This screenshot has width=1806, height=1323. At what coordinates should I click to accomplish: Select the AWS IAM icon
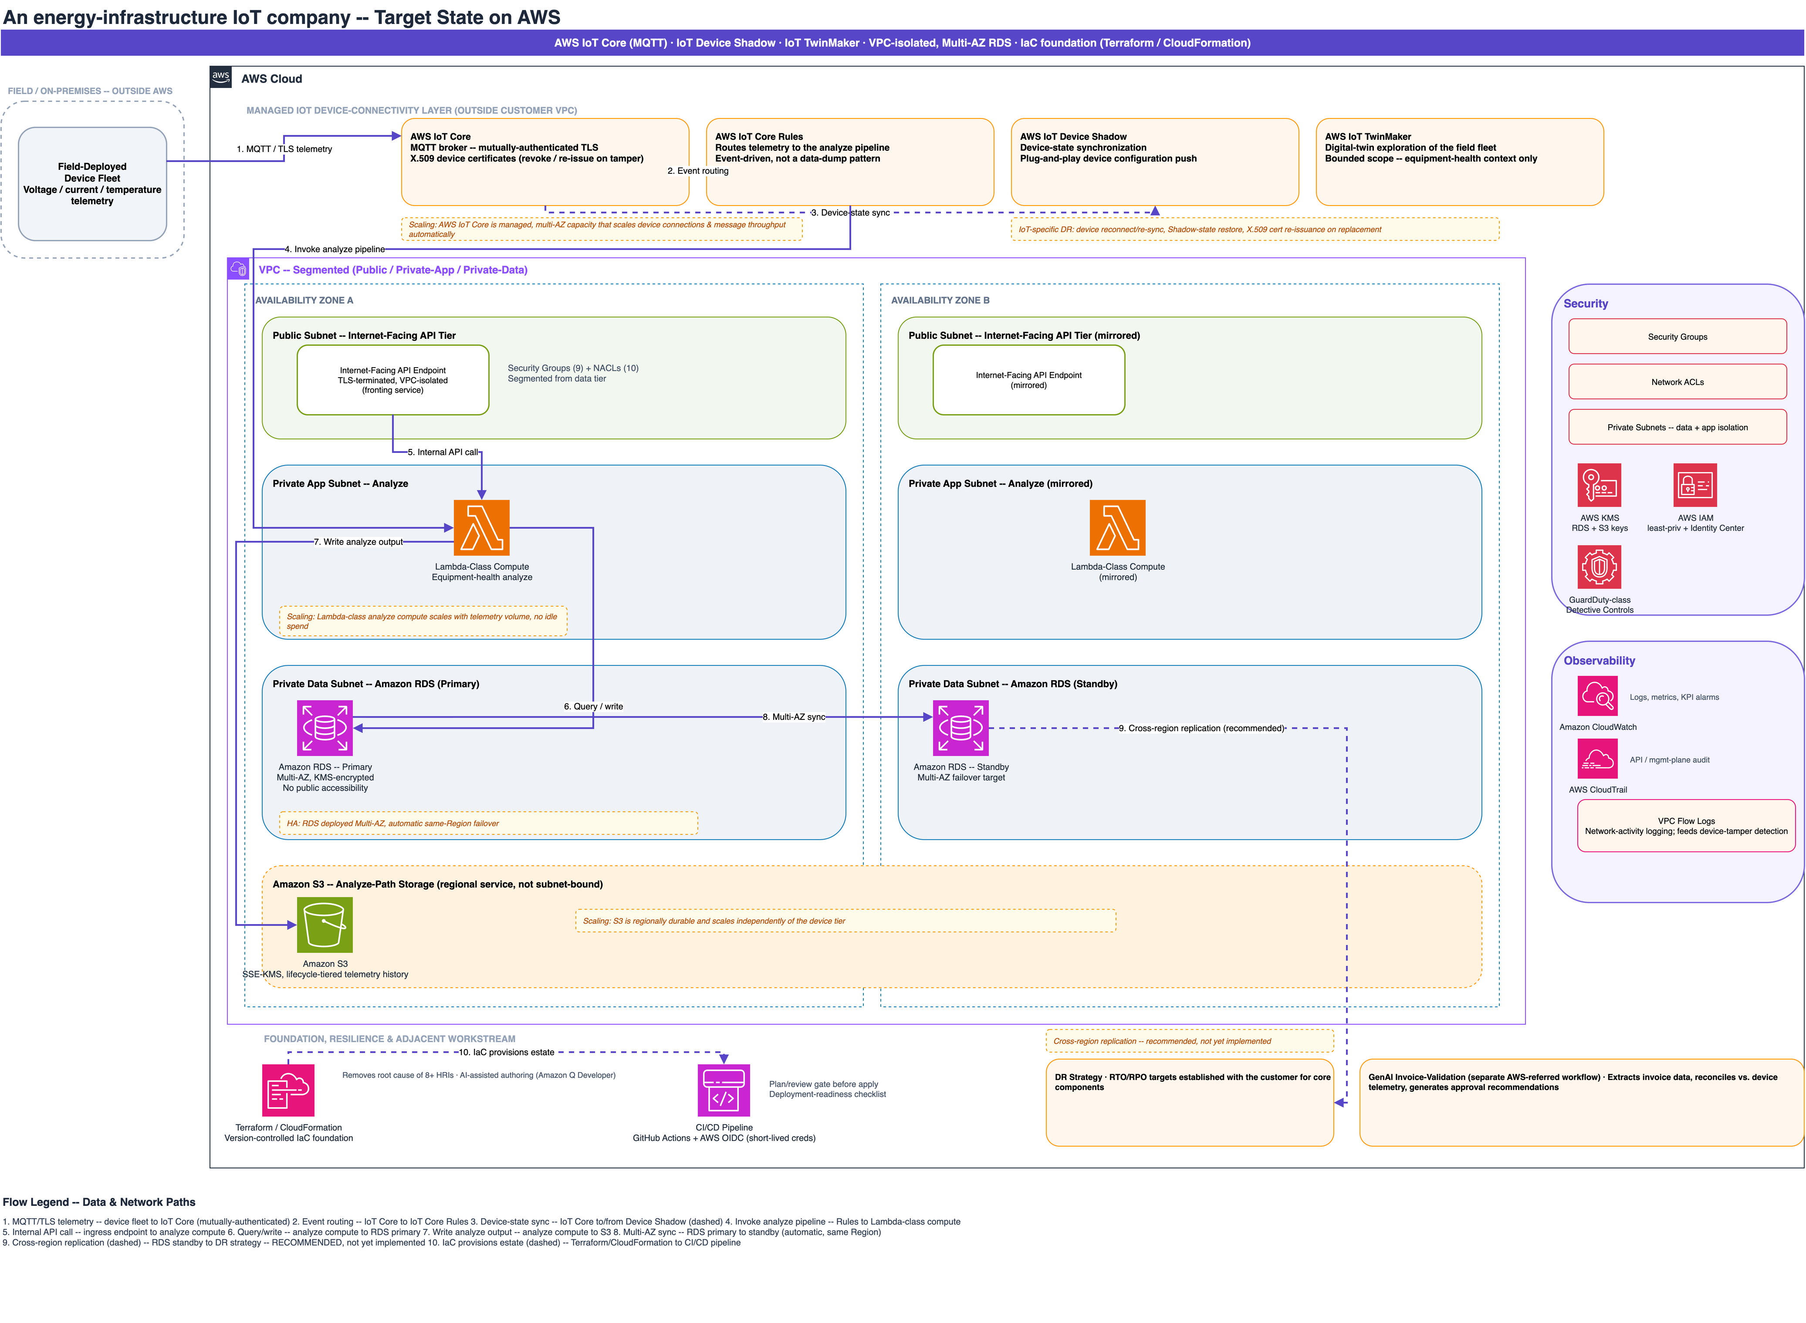[x=1694, y=485]
